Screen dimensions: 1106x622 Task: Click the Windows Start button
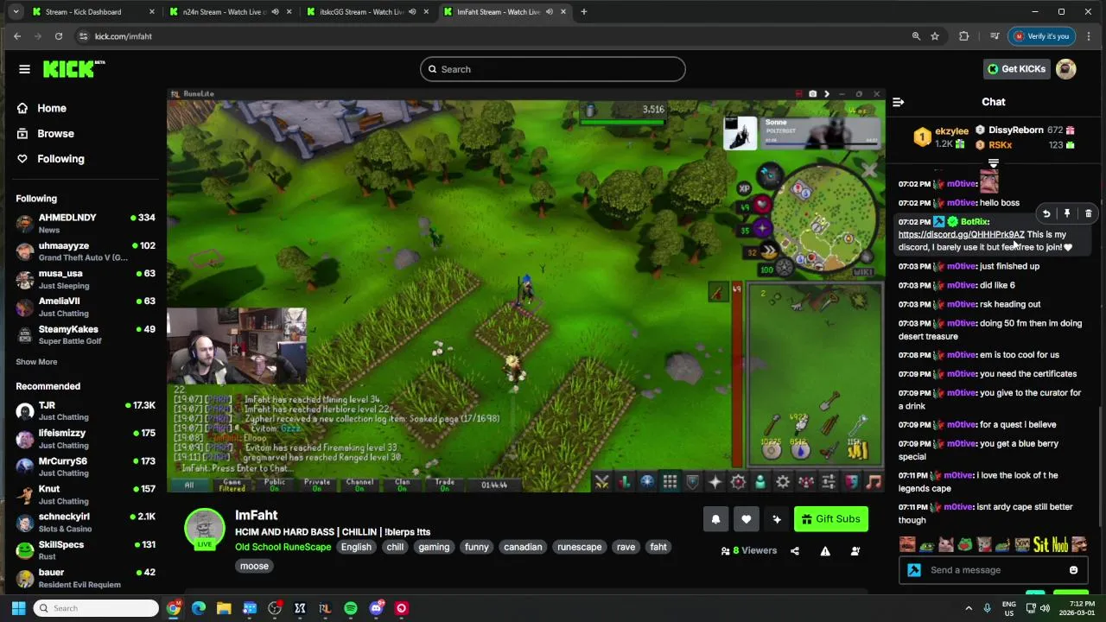pyautogui.click(x=18, y=608)
